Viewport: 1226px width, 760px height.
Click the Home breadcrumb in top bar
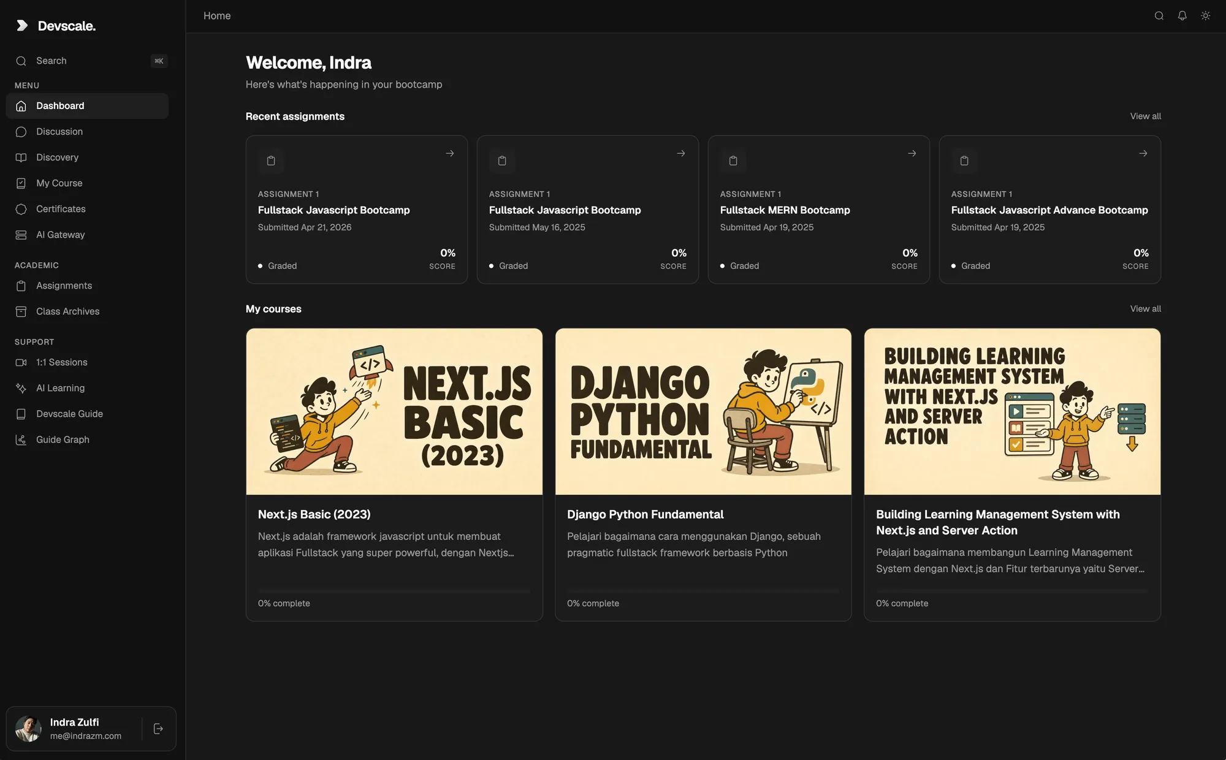[x=217, y=16]
